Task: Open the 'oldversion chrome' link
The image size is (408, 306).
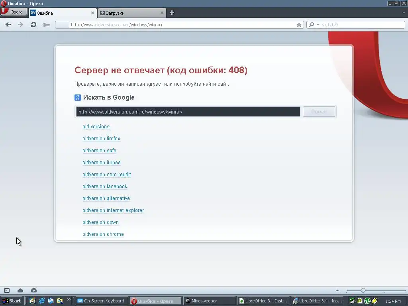Action: tap(103, 234)
